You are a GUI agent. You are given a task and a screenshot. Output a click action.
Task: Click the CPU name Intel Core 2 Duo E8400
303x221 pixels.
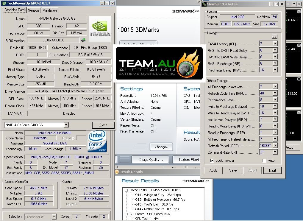[x=55, y=133]
